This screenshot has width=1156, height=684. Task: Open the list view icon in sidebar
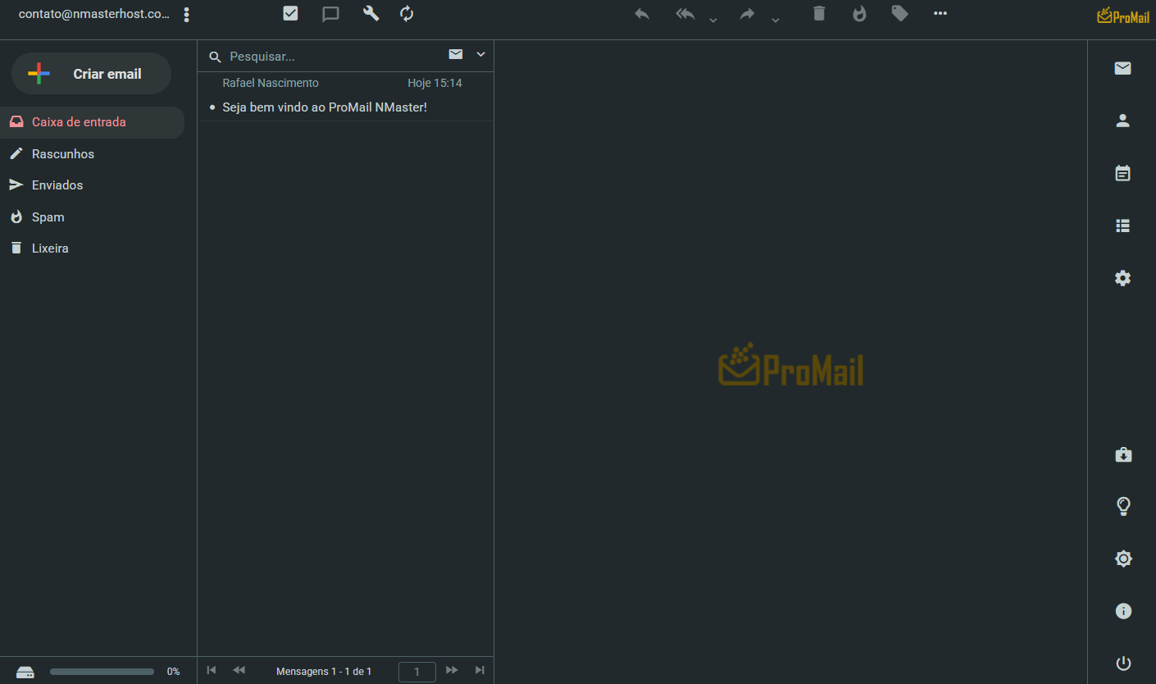1123,226
